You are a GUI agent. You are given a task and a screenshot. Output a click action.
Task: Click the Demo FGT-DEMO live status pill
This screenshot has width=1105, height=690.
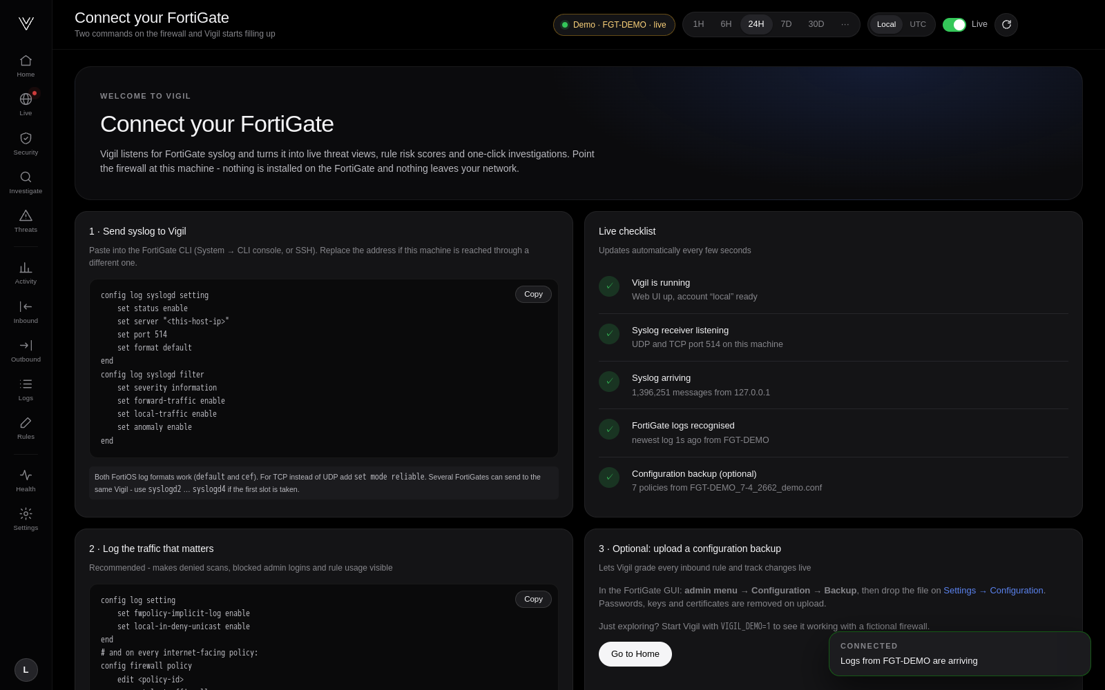point(614,25)
